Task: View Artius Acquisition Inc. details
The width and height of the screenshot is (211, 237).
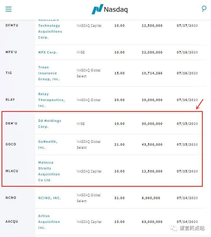Action: click(49, 222)
